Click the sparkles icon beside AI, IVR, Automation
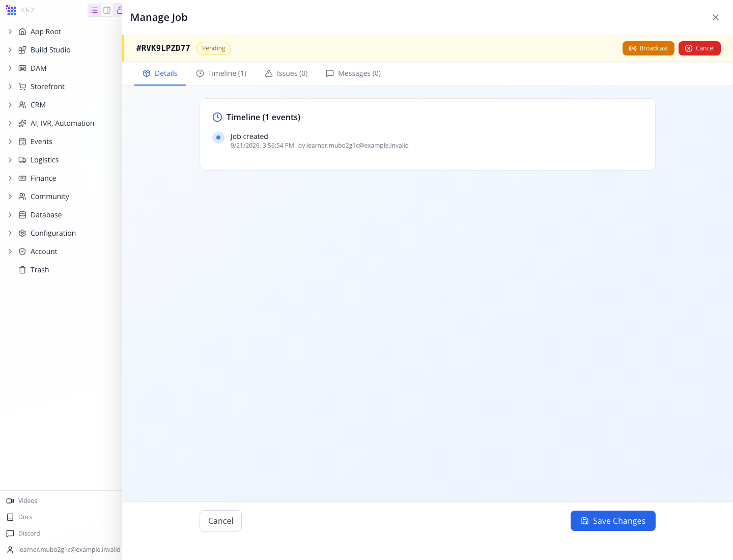The width and height of the screenshot is (733, 560). click(22, 123)
